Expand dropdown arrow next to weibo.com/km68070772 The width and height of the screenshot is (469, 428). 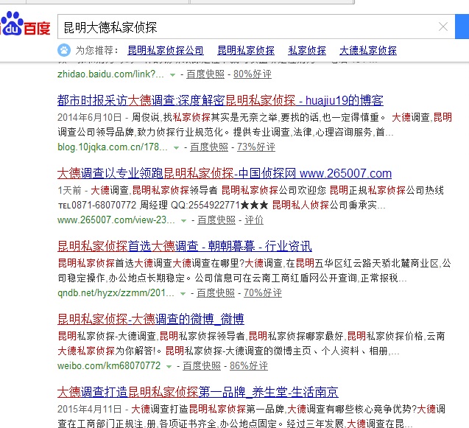tap(169, 367)
